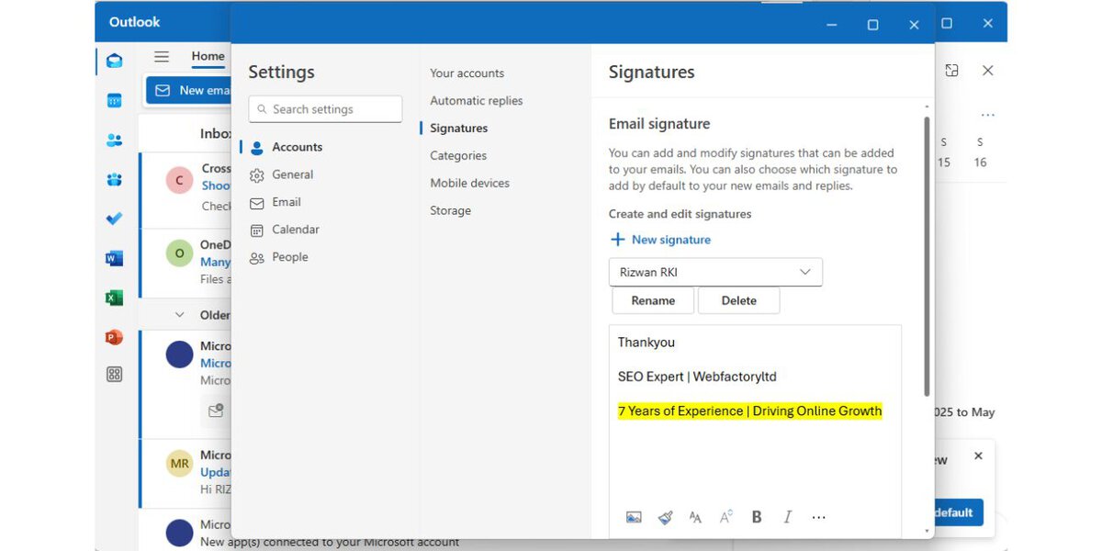Insert picture icon in signature toolbar
Viewport: 1102px width, 551px height.
634,517
